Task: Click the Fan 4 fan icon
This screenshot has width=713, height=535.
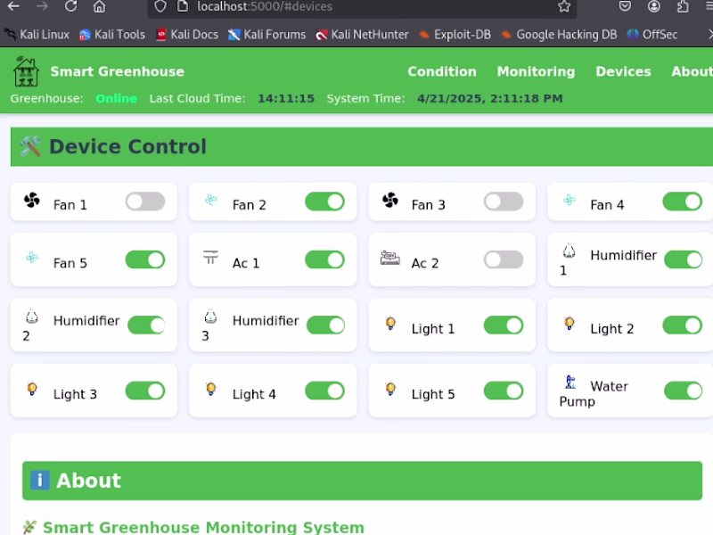Action: click(570, 199)
